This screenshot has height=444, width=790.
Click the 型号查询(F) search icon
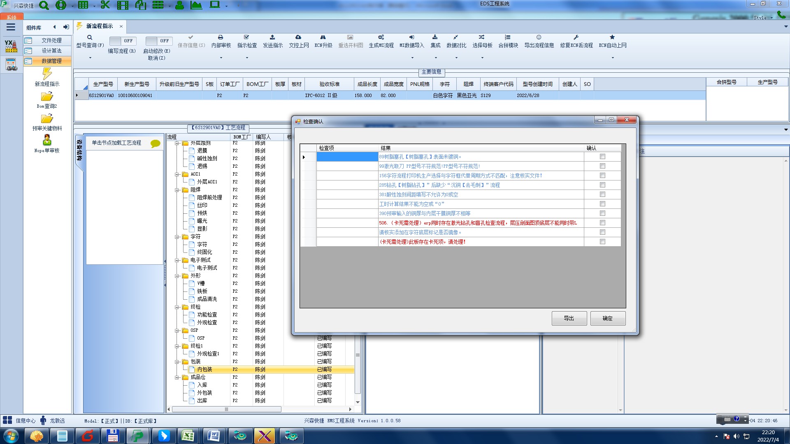[90, 37]
